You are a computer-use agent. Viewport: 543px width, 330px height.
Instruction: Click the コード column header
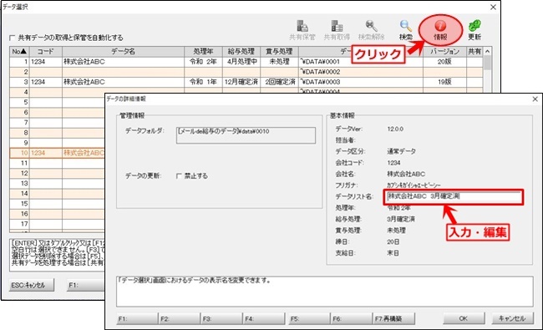click(x=46, y=52)
